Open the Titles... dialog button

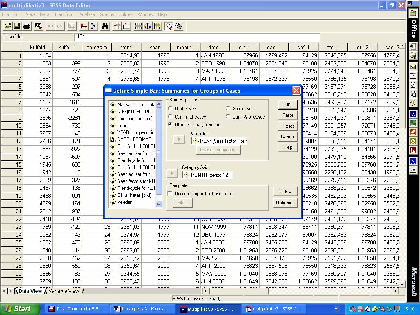[285, 191]
